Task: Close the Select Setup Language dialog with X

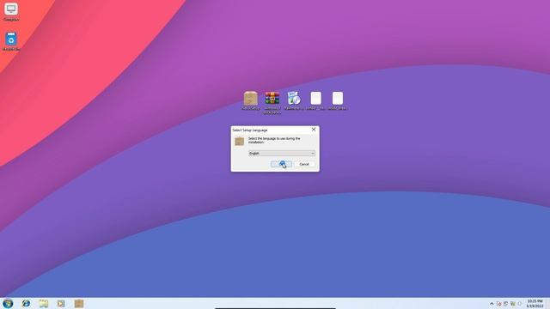Action: 314,130
